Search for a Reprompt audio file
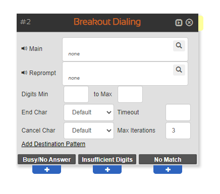 (179, 70)
